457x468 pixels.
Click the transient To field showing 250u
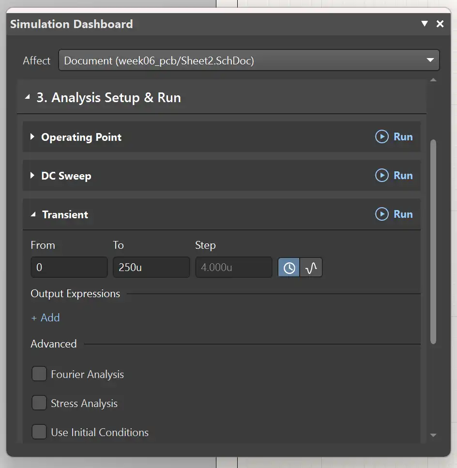point(151,267)
